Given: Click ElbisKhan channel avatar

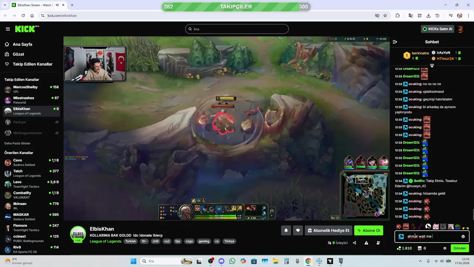Looking at the screenshot, I should click(x=78, y=234).
